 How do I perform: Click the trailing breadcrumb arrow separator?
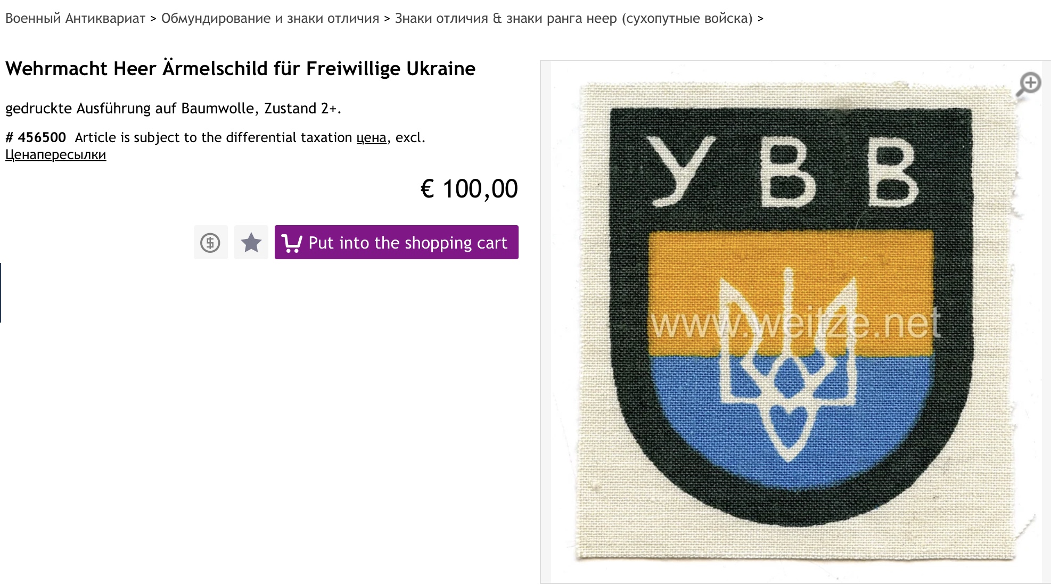760,19
